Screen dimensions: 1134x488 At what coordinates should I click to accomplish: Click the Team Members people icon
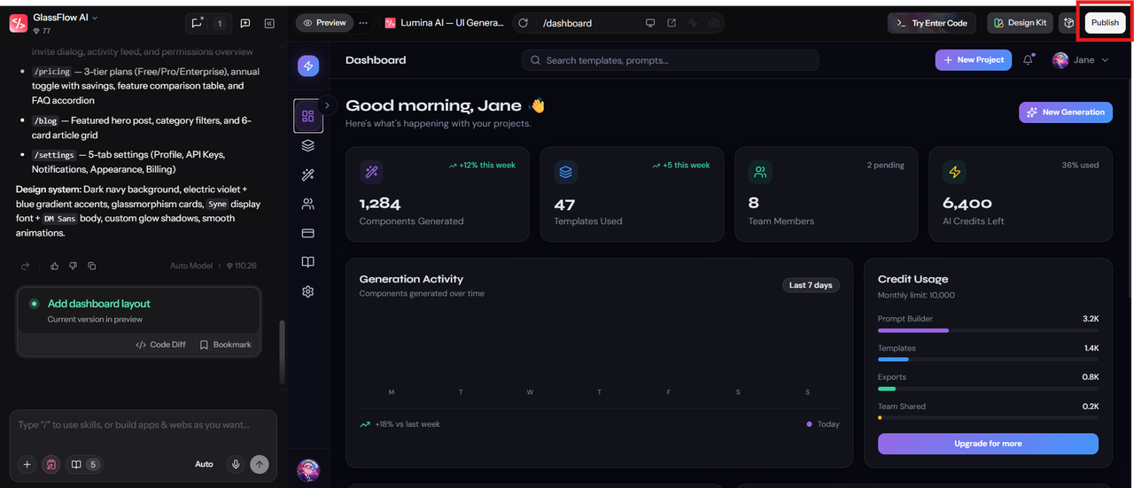[760, 172]
